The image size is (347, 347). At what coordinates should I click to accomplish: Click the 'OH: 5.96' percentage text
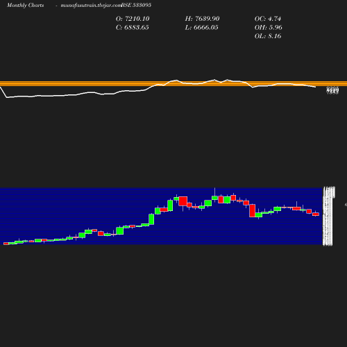(269, 27)
